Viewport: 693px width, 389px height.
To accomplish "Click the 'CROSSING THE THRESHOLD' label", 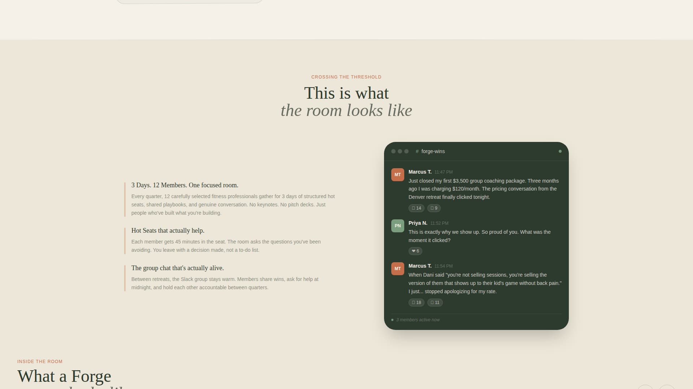I will [x=346, y=77].
